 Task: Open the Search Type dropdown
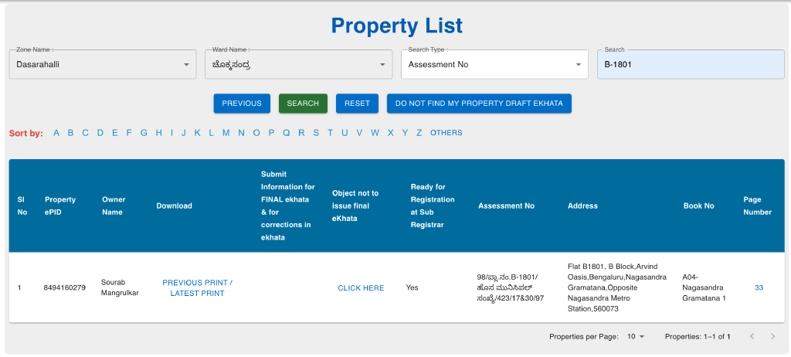click(x=494, y=65)
